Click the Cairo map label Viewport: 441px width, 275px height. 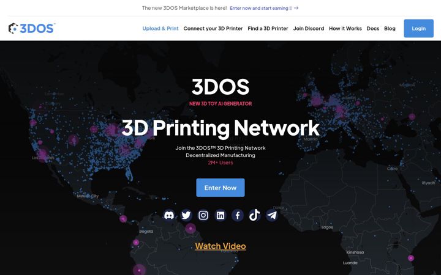(x=393, y=169)
